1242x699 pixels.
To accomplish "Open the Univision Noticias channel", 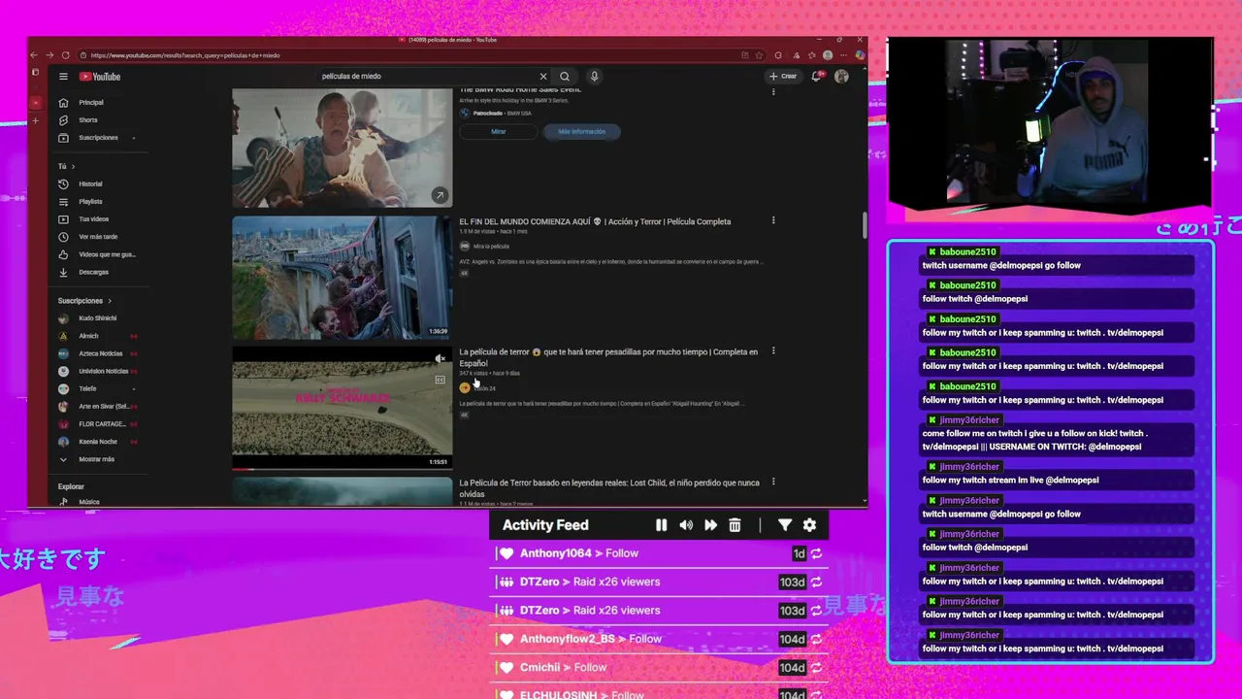I will (x=103, y=371).
